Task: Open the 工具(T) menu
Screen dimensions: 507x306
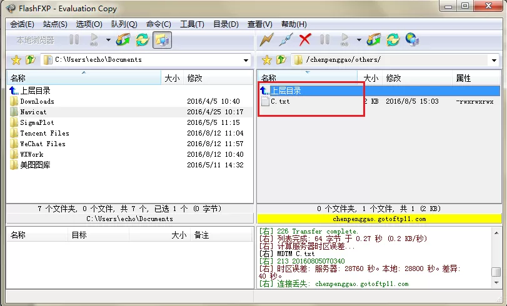Action: [x=192, y=24]
